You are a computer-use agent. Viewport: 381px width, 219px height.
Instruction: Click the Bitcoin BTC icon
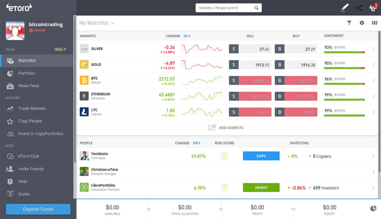point(84,80)
